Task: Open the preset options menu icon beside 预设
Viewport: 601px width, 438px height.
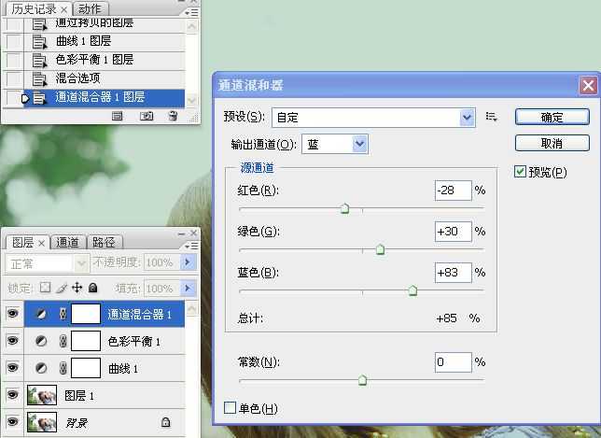Action: tap(492, 117)
